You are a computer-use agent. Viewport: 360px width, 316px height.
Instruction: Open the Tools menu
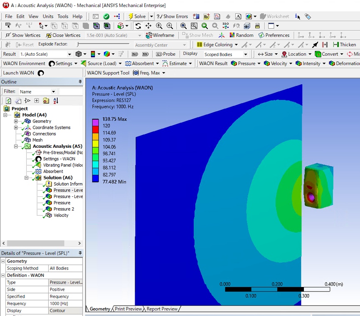pyautogui.click(x=63, y=16)
